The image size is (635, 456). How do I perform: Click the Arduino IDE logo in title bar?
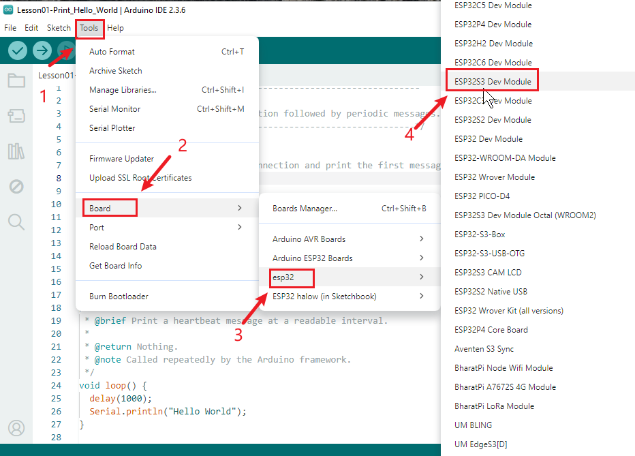pos(8,10)
